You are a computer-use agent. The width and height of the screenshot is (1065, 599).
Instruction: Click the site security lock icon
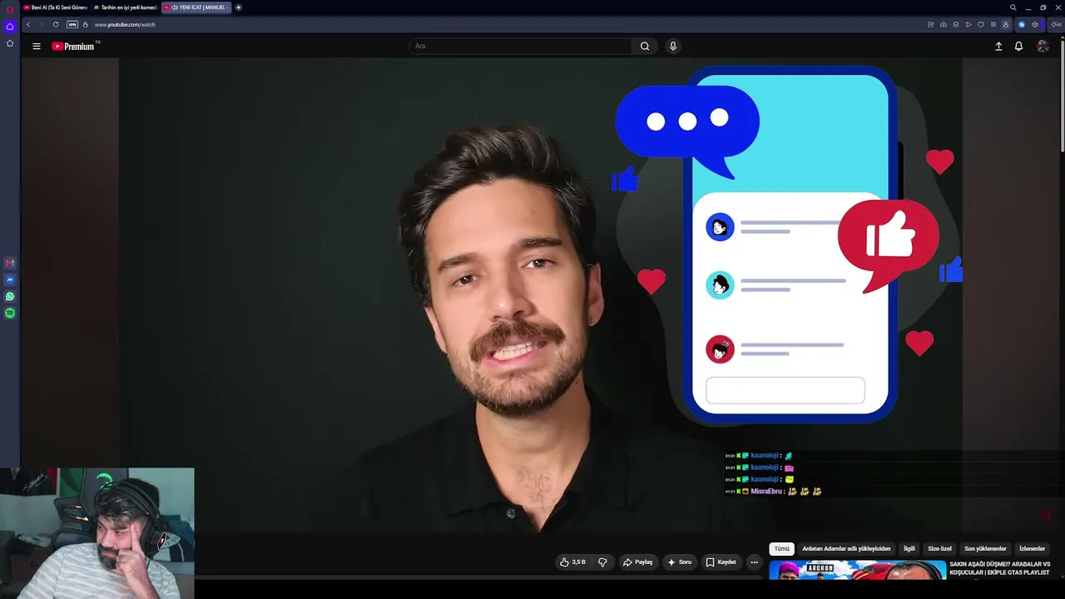click(85, 25)
